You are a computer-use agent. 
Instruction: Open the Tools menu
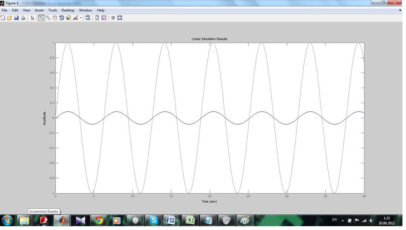click(53, 10)
